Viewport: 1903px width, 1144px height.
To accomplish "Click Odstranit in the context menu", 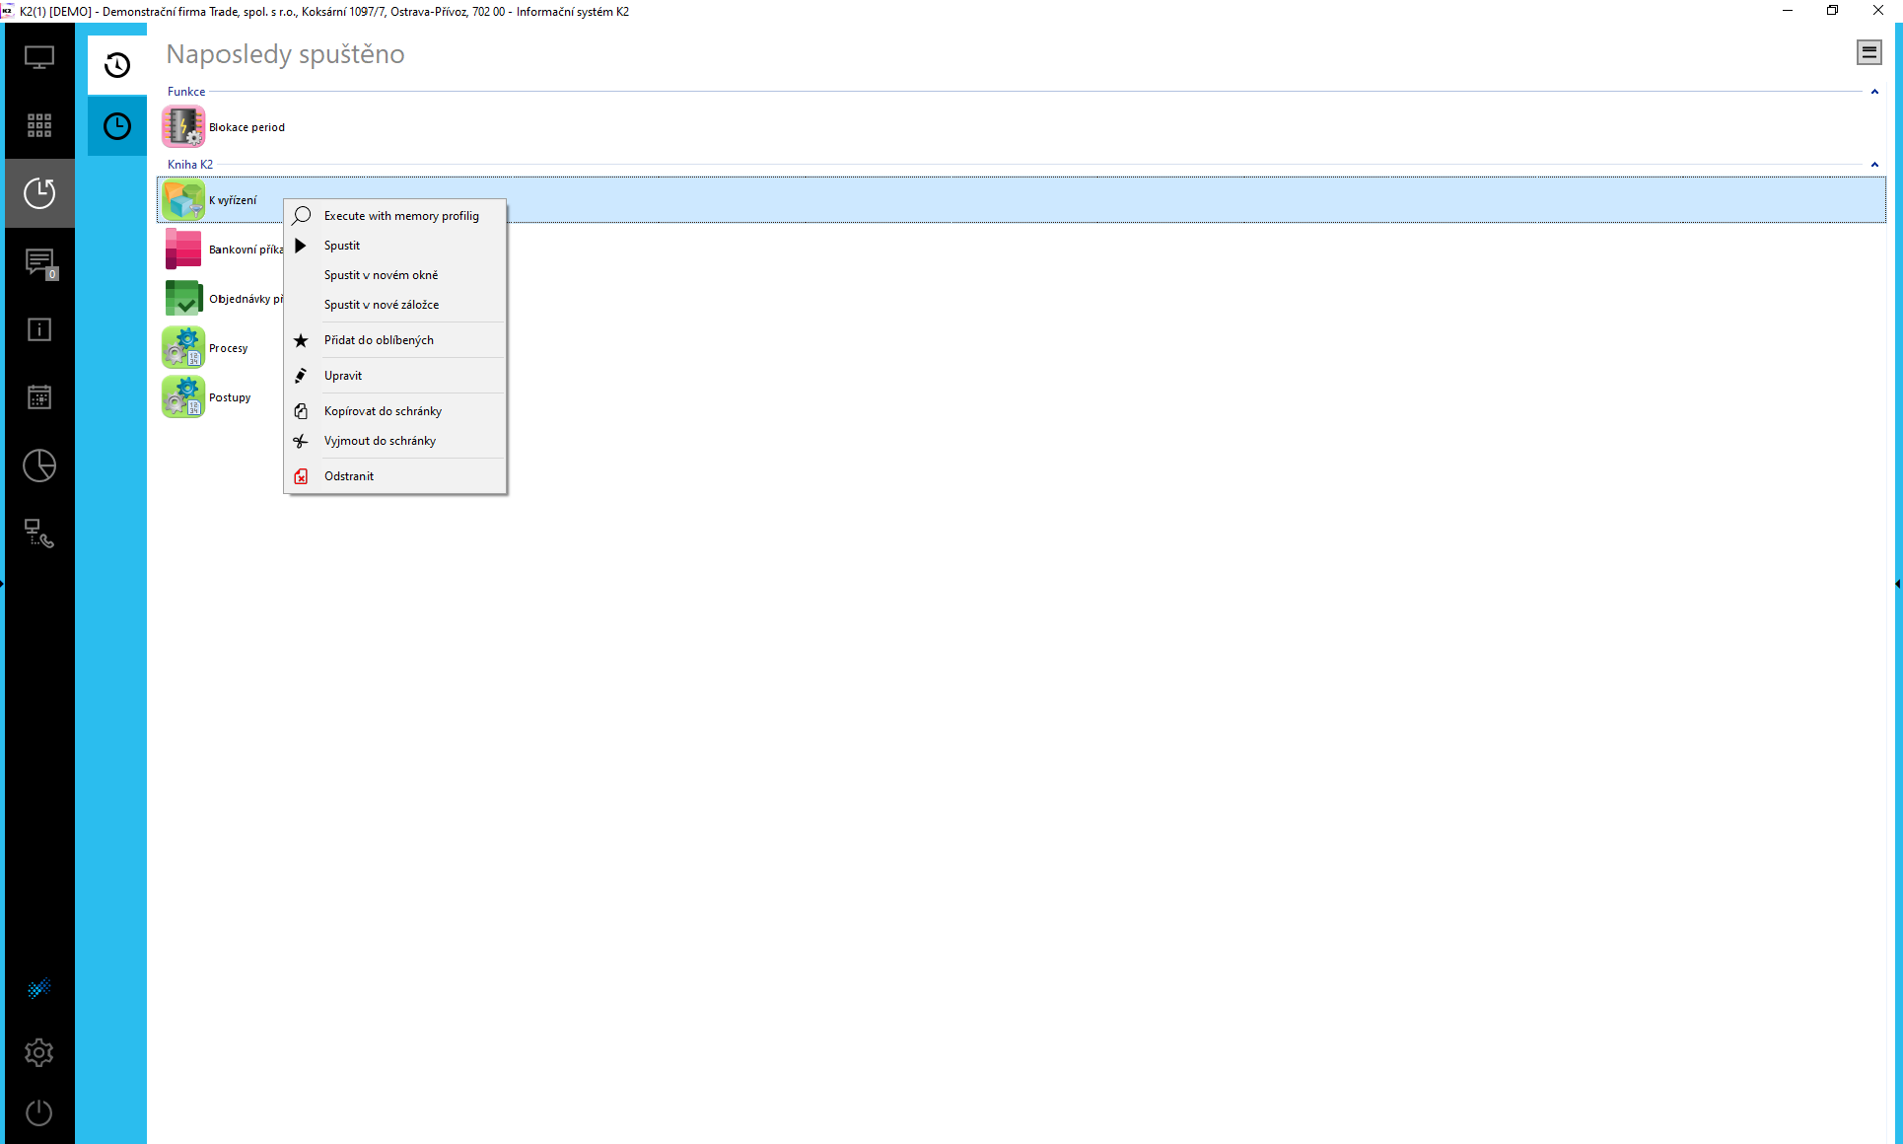I will pos(349,476).
